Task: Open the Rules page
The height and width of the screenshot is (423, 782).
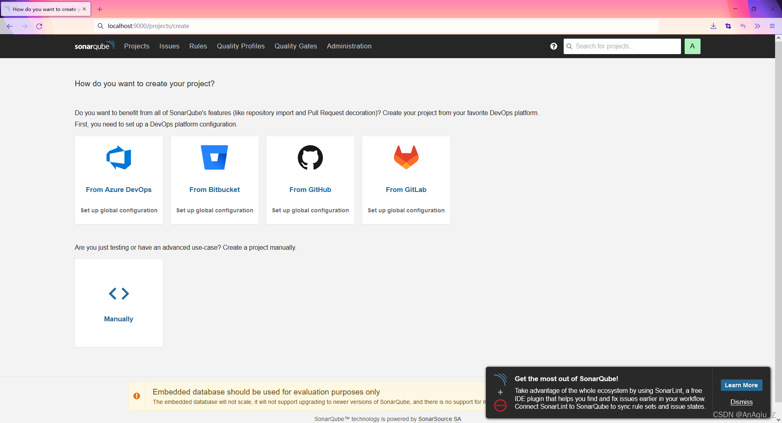Action: pyautogui.click(x=198, y=46)
